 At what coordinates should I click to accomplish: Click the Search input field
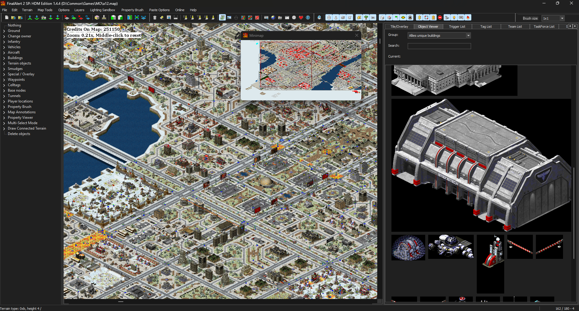tap(439, 46)
